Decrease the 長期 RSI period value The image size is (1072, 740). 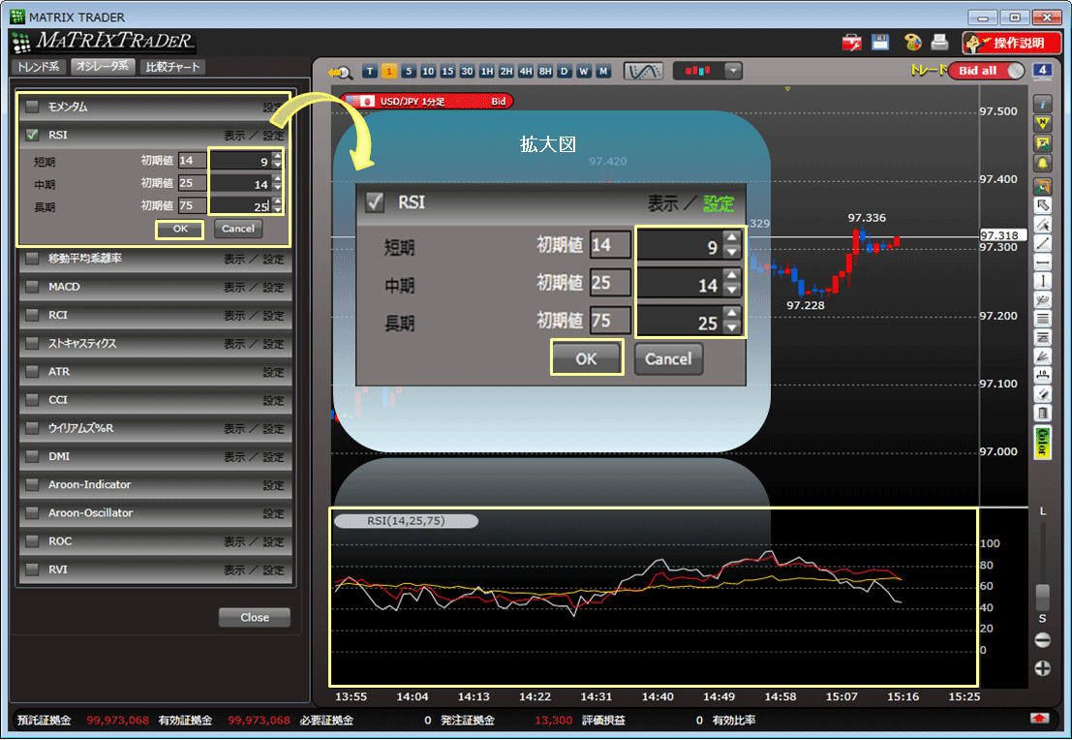click(x=277, y=210)
